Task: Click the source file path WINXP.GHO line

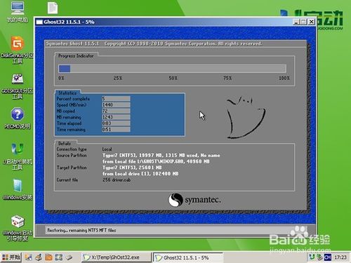Action: pyautogui.click(x=156, y=161)
